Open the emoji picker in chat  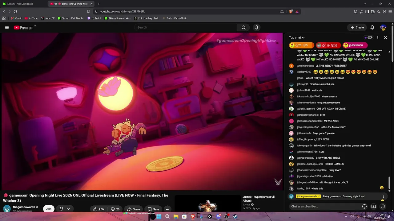(x=364, y=207)
